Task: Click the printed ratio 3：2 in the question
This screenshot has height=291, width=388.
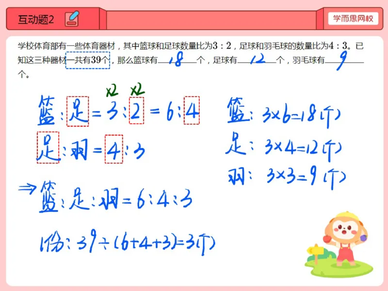Action: (x=222, y=46)
